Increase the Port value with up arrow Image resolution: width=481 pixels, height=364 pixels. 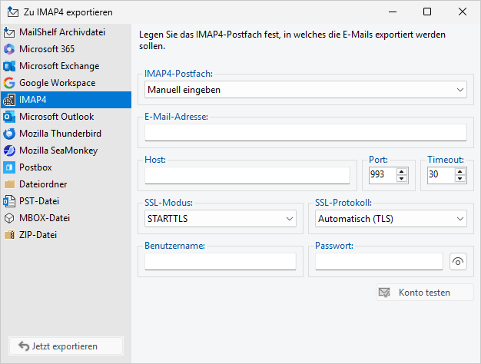pos(401,171)
